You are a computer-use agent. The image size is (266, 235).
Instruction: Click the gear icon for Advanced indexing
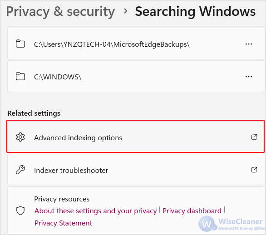tap(20, 137)
